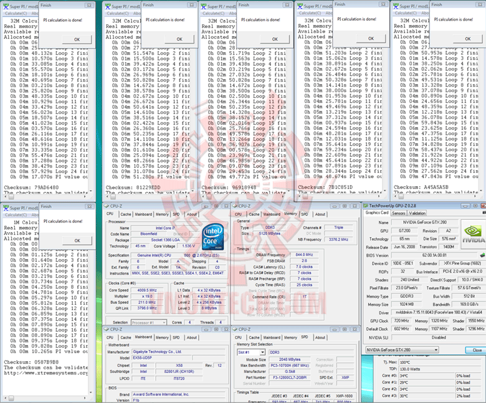Click Super PI title icon, checksum 96918948 window
The image size is (486, 403).
click(204, 6)
